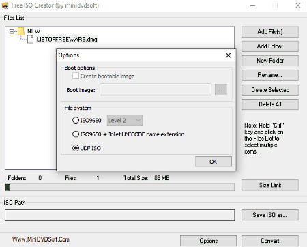
Task: Click the Files count value 1
Action: click(x=98, y=178)
